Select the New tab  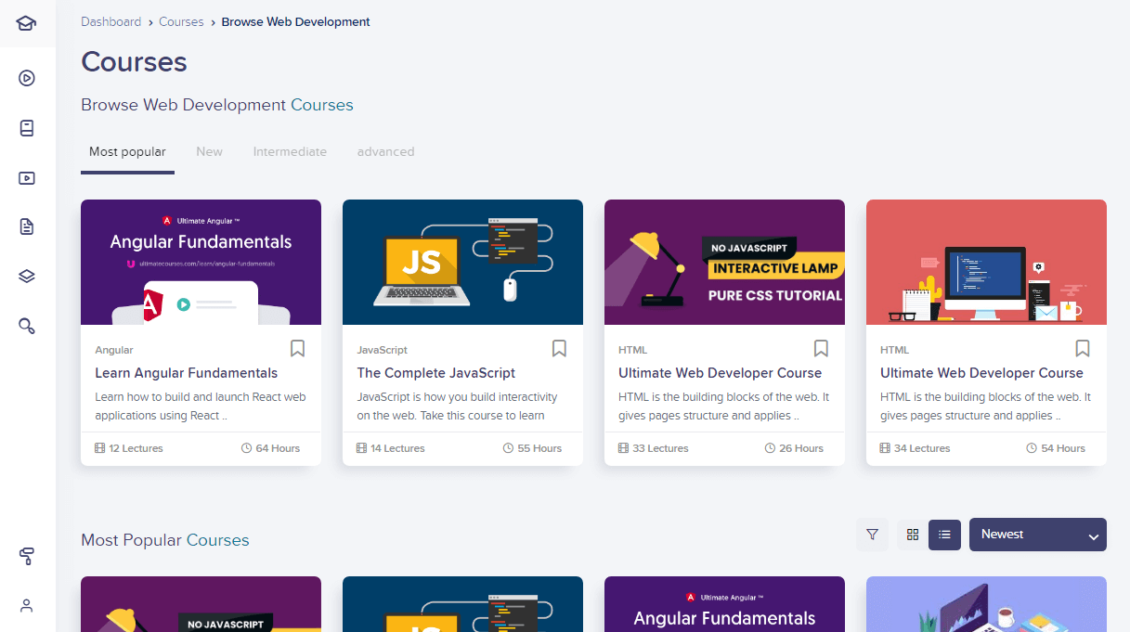209,151
